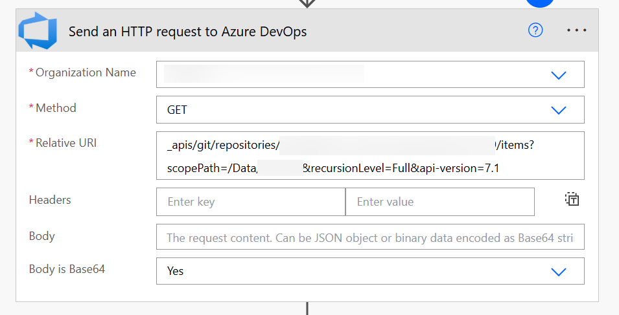Image resolution: width=619 pixels, height=315 pixels.
Task: Click the connector line below the action card
Action: point(307,309)
